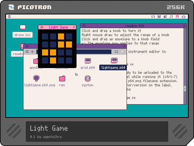Select the lightgame.p64 cartridge icon
Viewport: 194px width, 146px height.
click(114, 60)
